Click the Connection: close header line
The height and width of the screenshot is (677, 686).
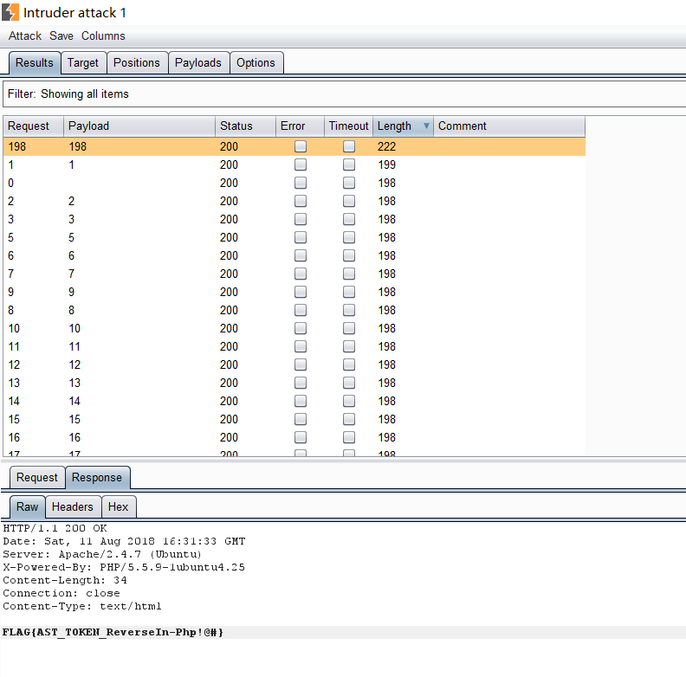(x=61, y=594)
